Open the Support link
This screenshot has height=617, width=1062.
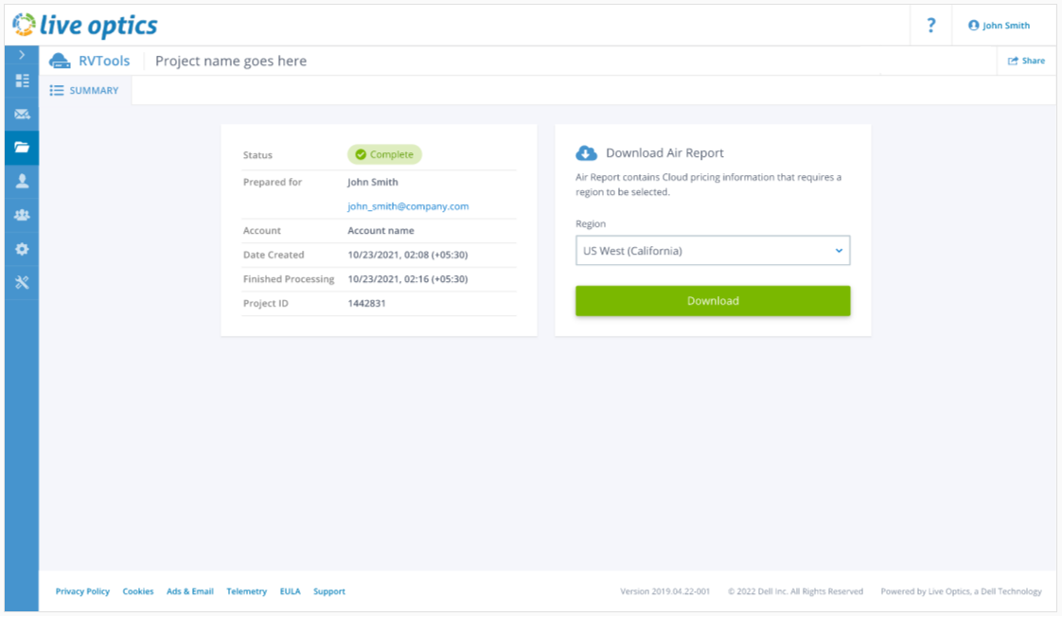point(329,591)
